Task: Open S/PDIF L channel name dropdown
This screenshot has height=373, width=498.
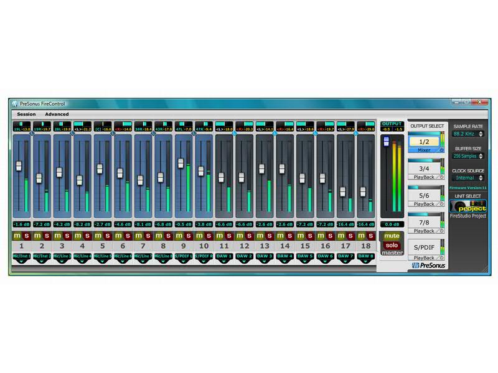Action: click(184, 258)
